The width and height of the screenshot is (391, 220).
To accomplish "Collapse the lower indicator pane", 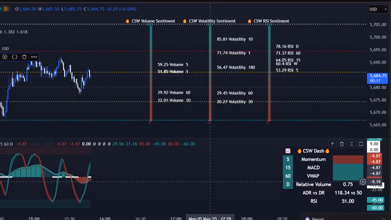I will pos(352,144).
